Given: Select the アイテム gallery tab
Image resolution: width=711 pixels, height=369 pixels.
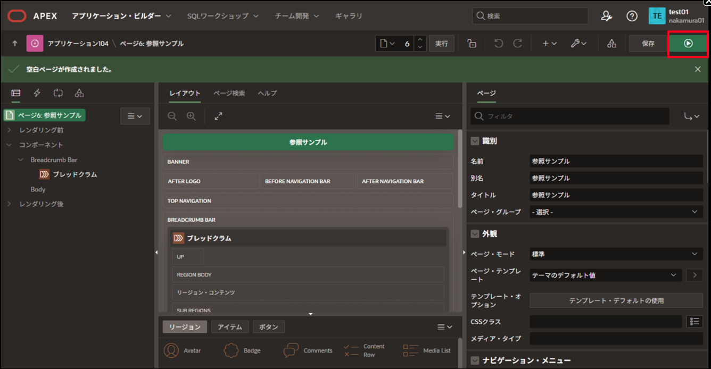Looking at the screenshot, I should (x=230, y=327).
